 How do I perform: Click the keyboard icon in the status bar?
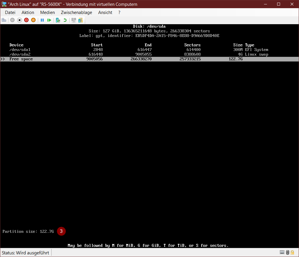pyautogui.click(x=282, y=252)
